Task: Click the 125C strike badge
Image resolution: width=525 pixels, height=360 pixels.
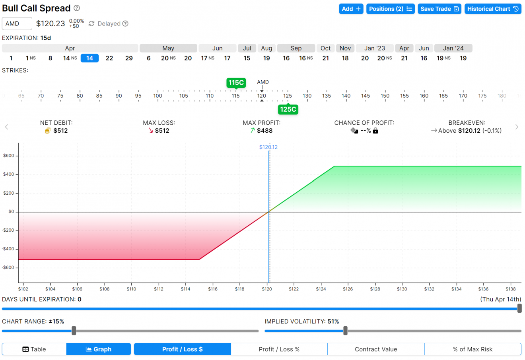Action: click(x=288, y=109)
